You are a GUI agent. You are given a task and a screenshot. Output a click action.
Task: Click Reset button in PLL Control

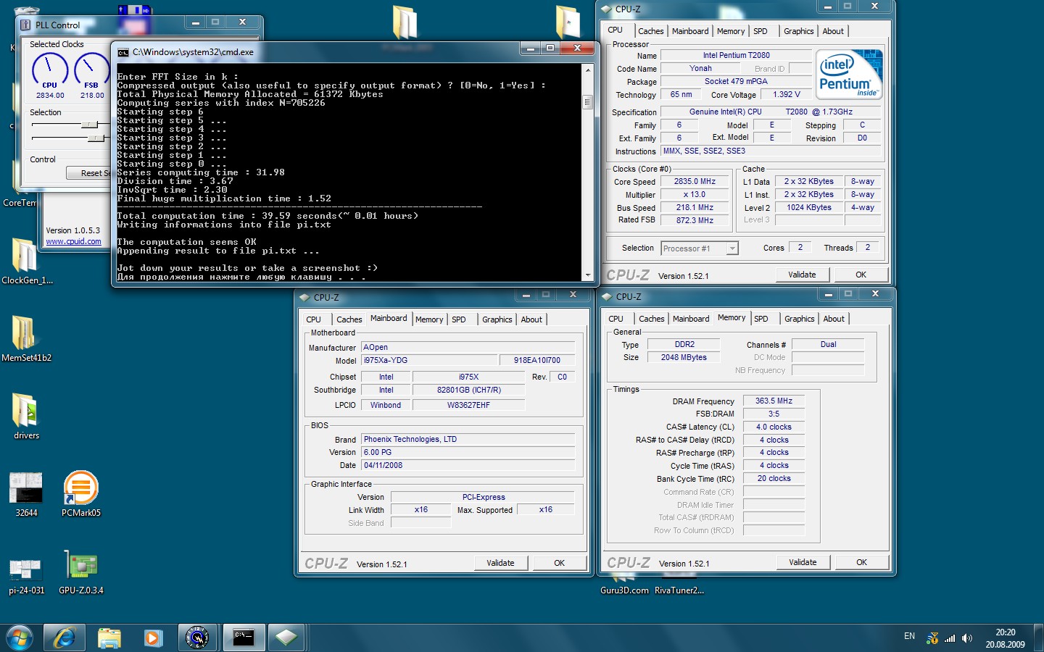(x=90, y=173)
